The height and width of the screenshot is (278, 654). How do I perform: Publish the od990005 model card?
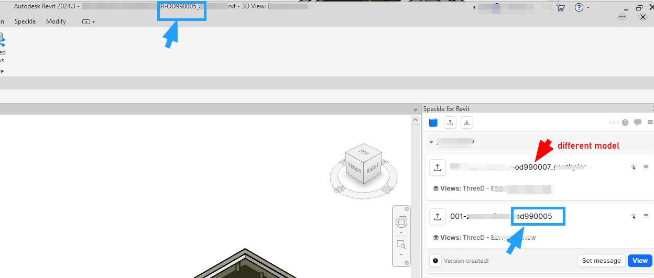pyautogui.click(x=438, y=216)
